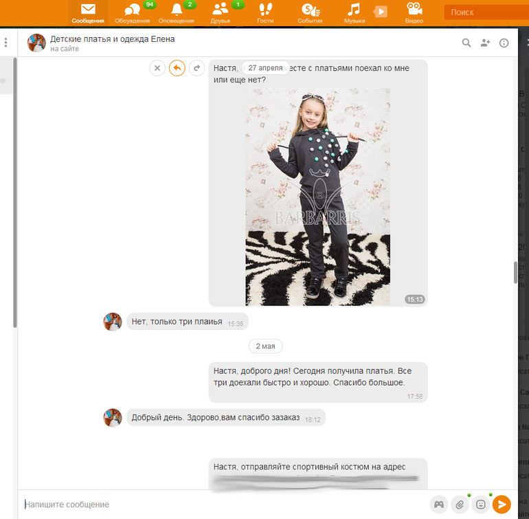The width and height of the screenshot is (529, 519).
Task: Attach a file with the paperclip icon
Action: tap(460, 505)
